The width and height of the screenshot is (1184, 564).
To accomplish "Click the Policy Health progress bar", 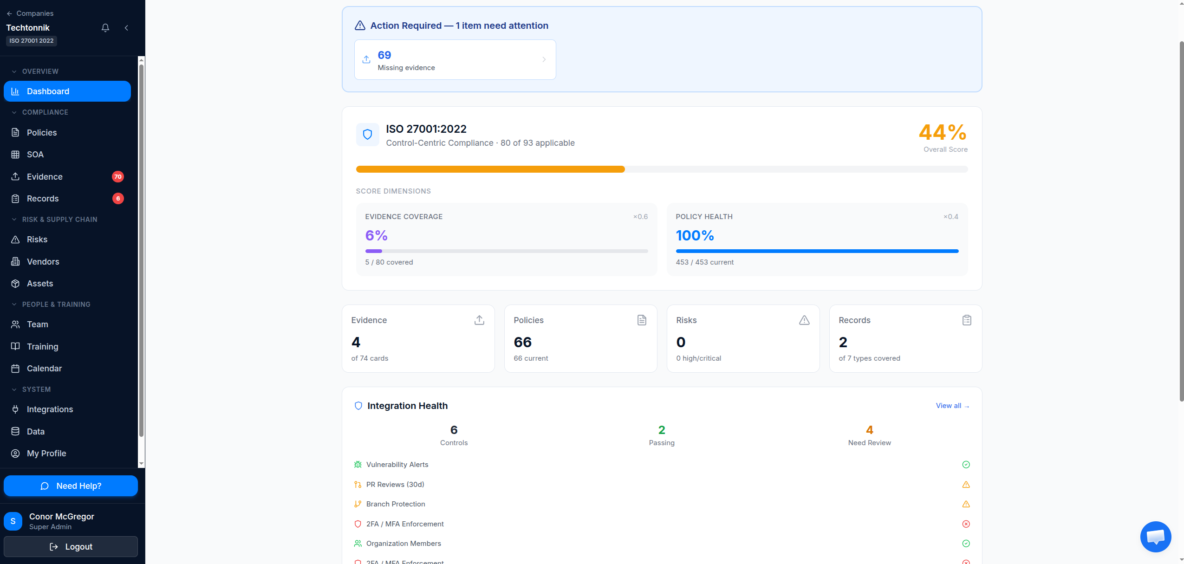I will pyautogui.click(x=817, y=251).
